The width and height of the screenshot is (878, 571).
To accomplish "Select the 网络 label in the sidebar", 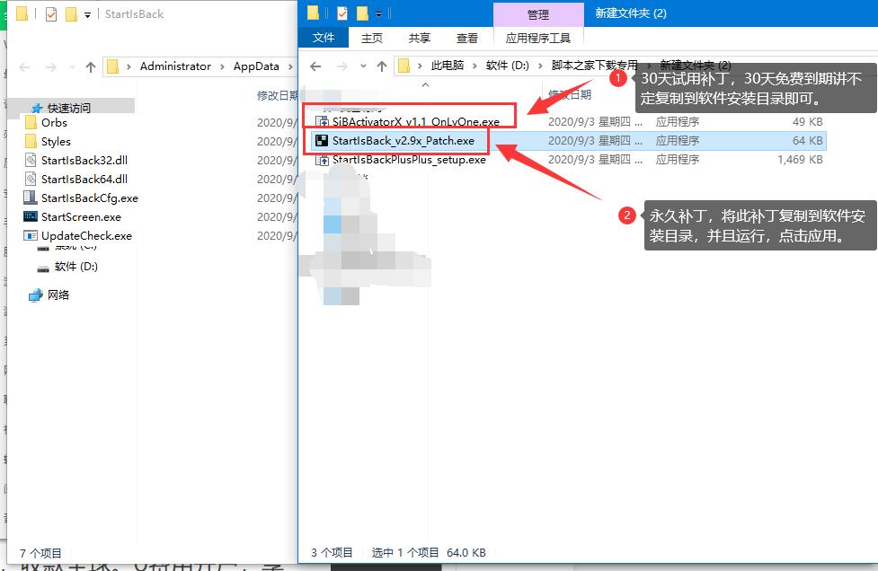I will (x=58, y=294).
